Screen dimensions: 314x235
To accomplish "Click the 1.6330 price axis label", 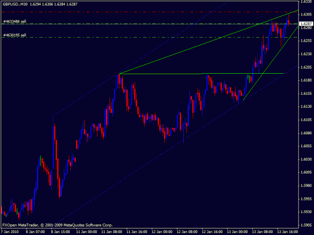I will click(x=306, y=2).
